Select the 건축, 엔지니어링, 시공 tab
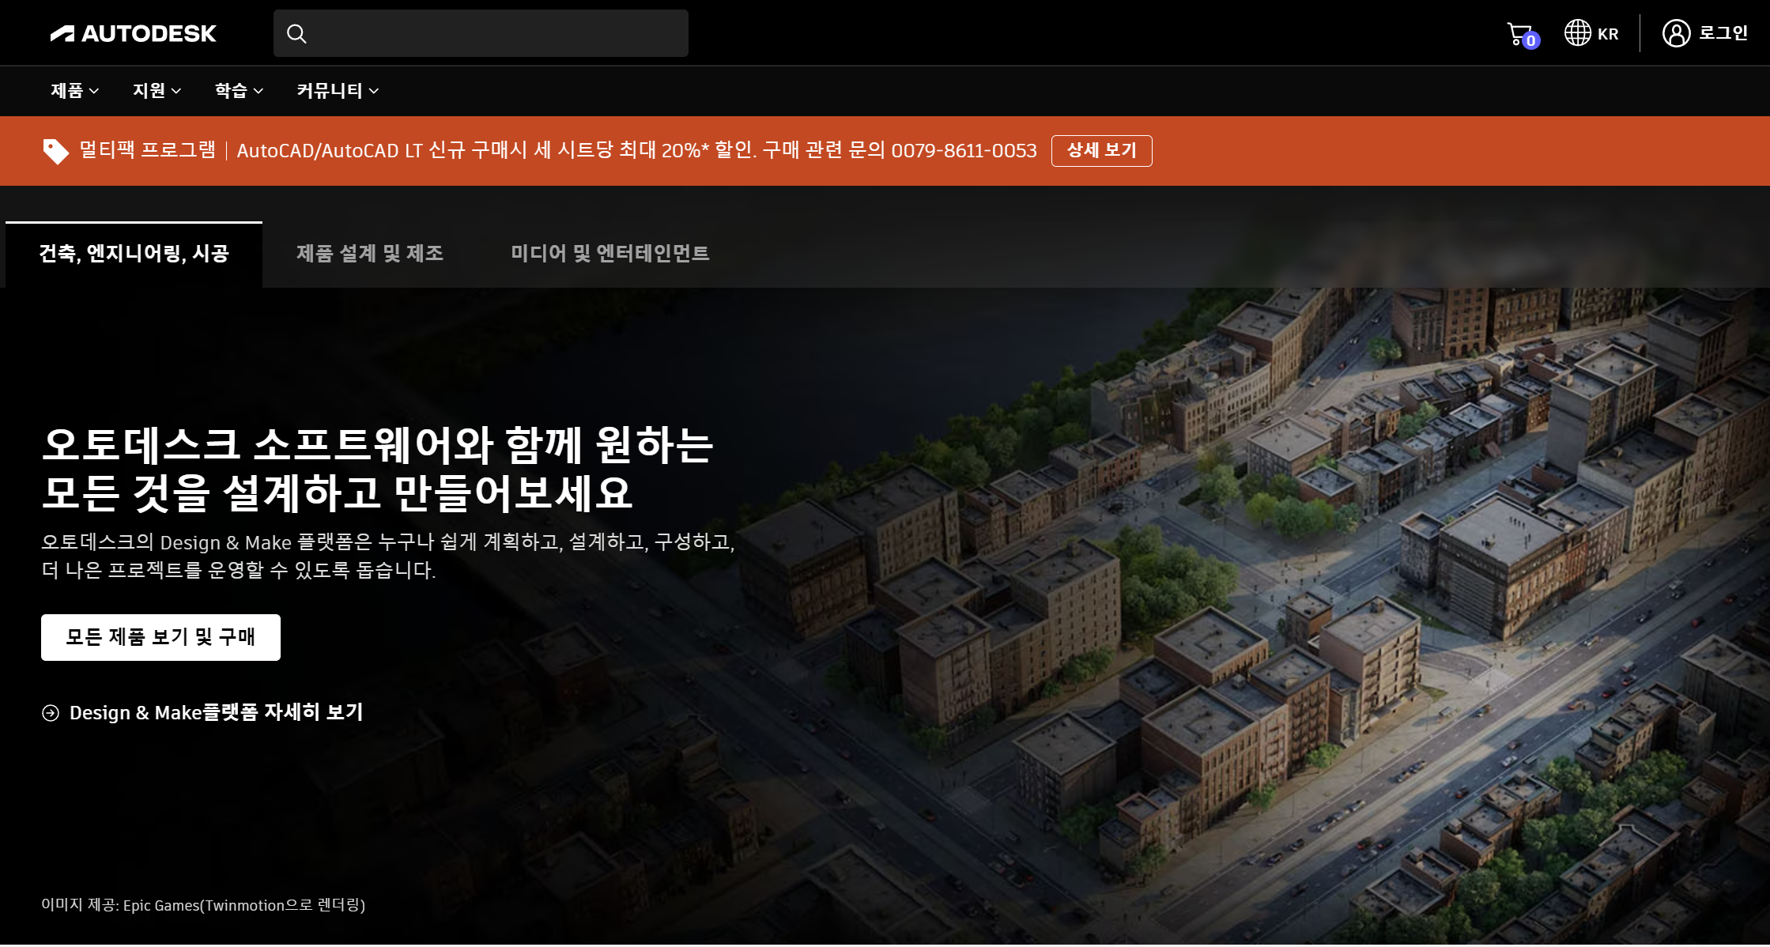 coord(134,254)
